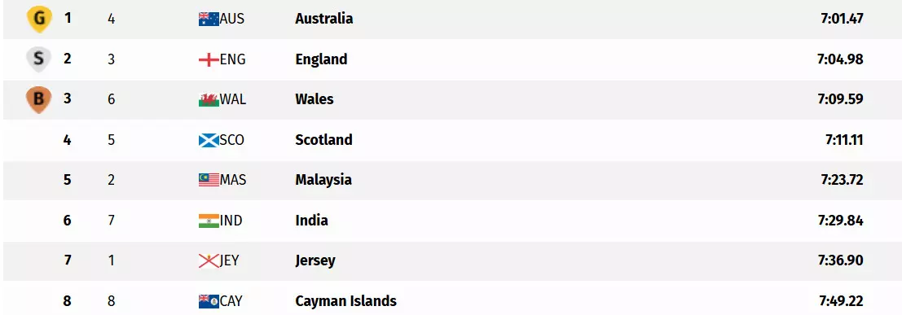Click Scotland's 7:11.11 result time
This screenshot has width=902, height=315.
tap(844, 140)
